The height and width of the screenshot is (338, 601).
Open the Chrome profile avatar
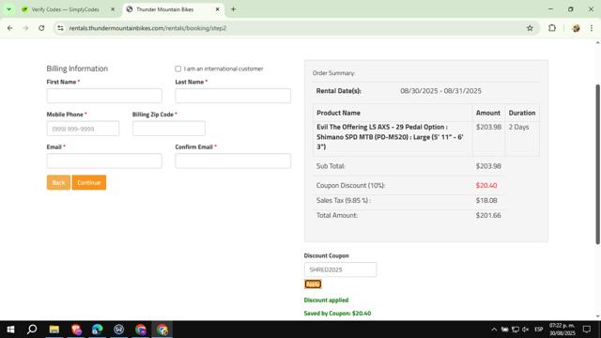coord(576,28)
